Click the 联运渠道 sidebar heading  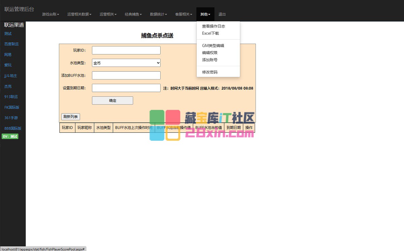pyautogui.click(x=14, y=25)
